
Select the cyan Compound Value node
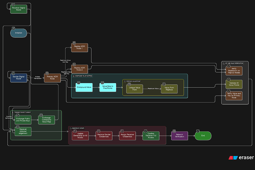pos(84,87)
